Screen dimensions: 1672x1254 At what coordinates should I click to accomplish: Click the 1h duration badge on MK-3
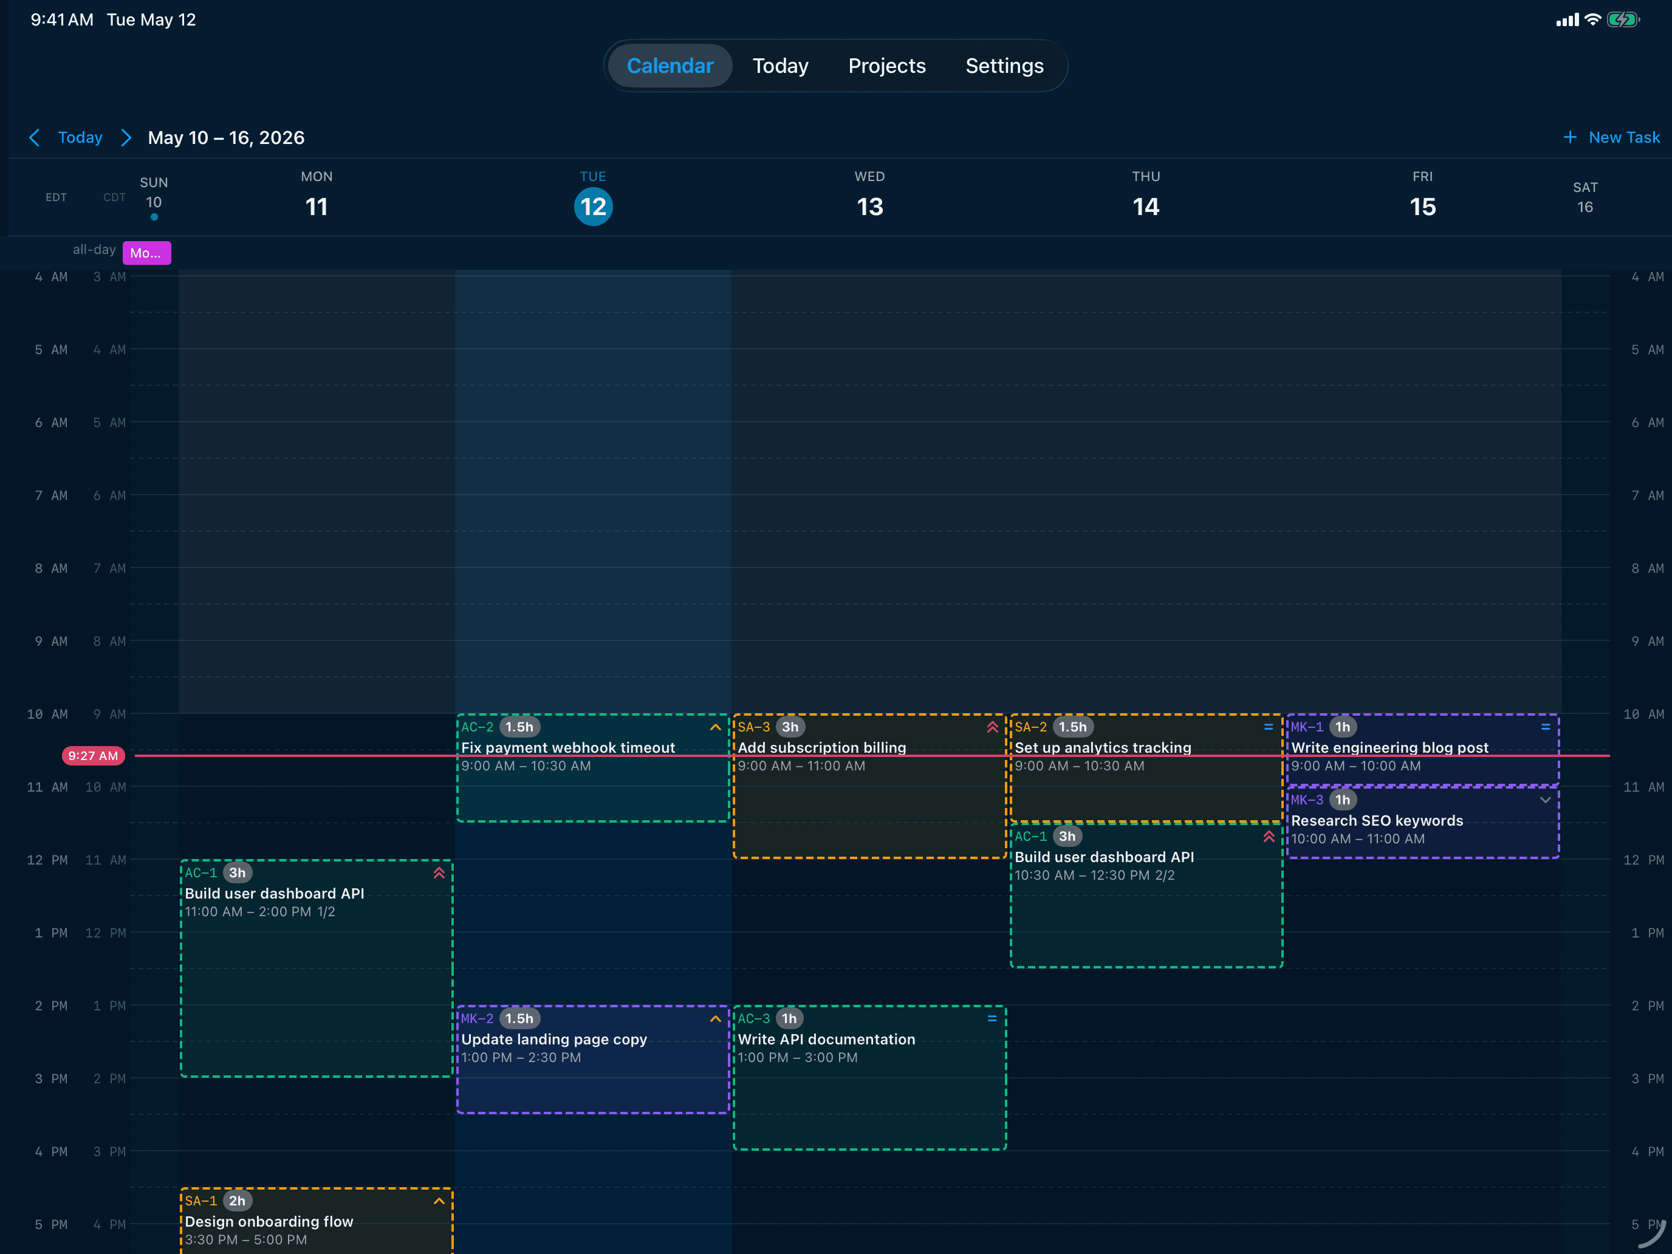pyautogui.click(x=1343, y=800)
